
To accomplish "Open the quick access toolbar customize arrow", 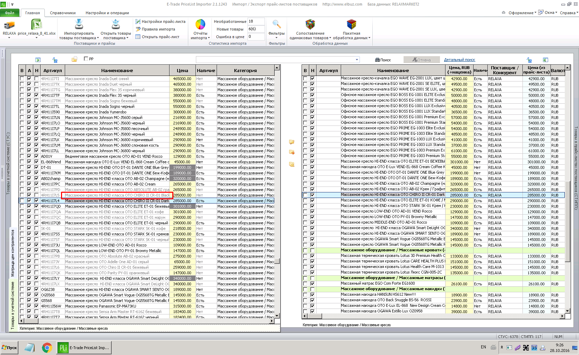I will [x=12, y=5].
